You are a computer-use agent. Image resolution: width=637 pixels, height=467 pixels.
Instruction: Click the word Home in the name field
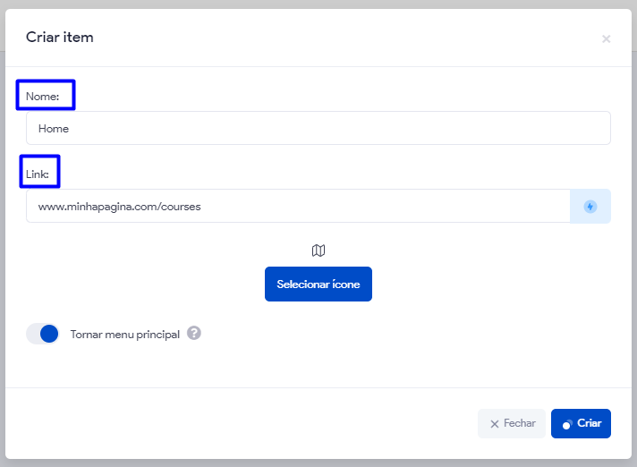click(54, 128)
